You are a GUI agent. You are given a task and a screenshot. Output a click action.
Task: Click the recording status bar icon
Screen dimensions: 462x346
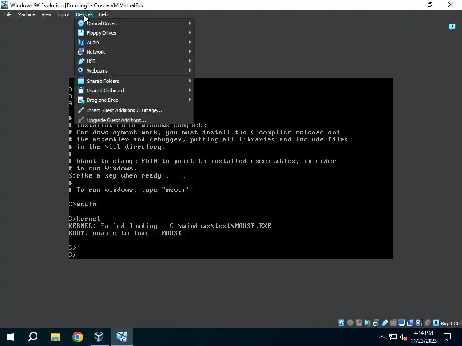[x=410, y=323]
